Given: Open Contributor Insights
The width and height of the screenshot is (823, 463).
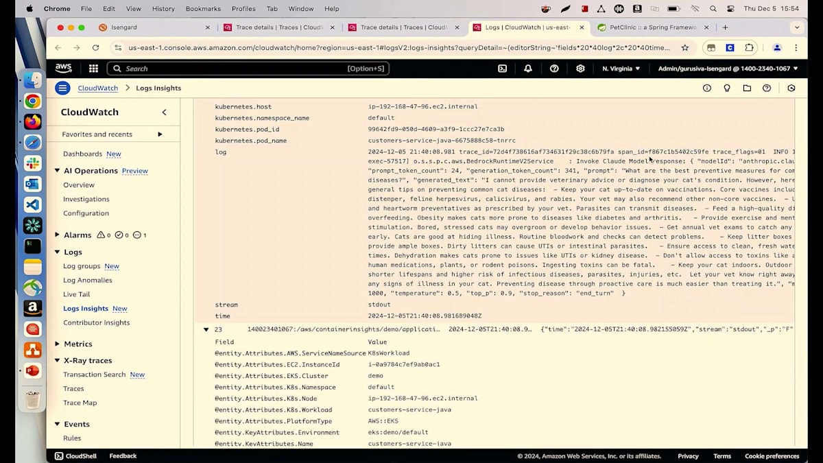Looking at the screenshot, I should click(x=97, y=322).
